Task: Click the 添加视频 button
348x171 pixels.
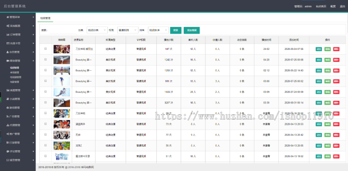Action: pyautogui.click(x=192, y=30)
